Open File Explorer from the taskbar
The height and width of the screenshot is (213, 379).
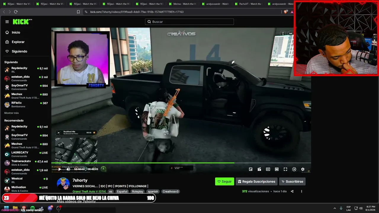click(15, 208)
